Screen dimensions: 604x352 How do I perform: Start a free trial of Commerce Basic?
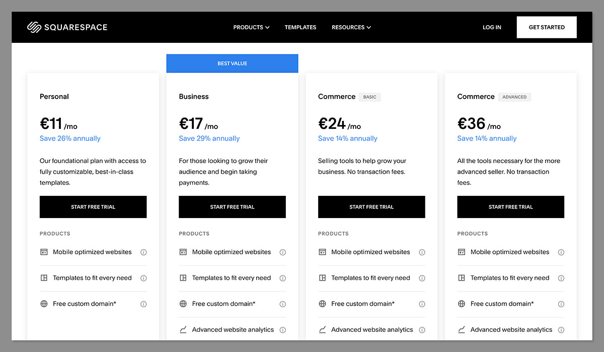(x=371, y=206)
